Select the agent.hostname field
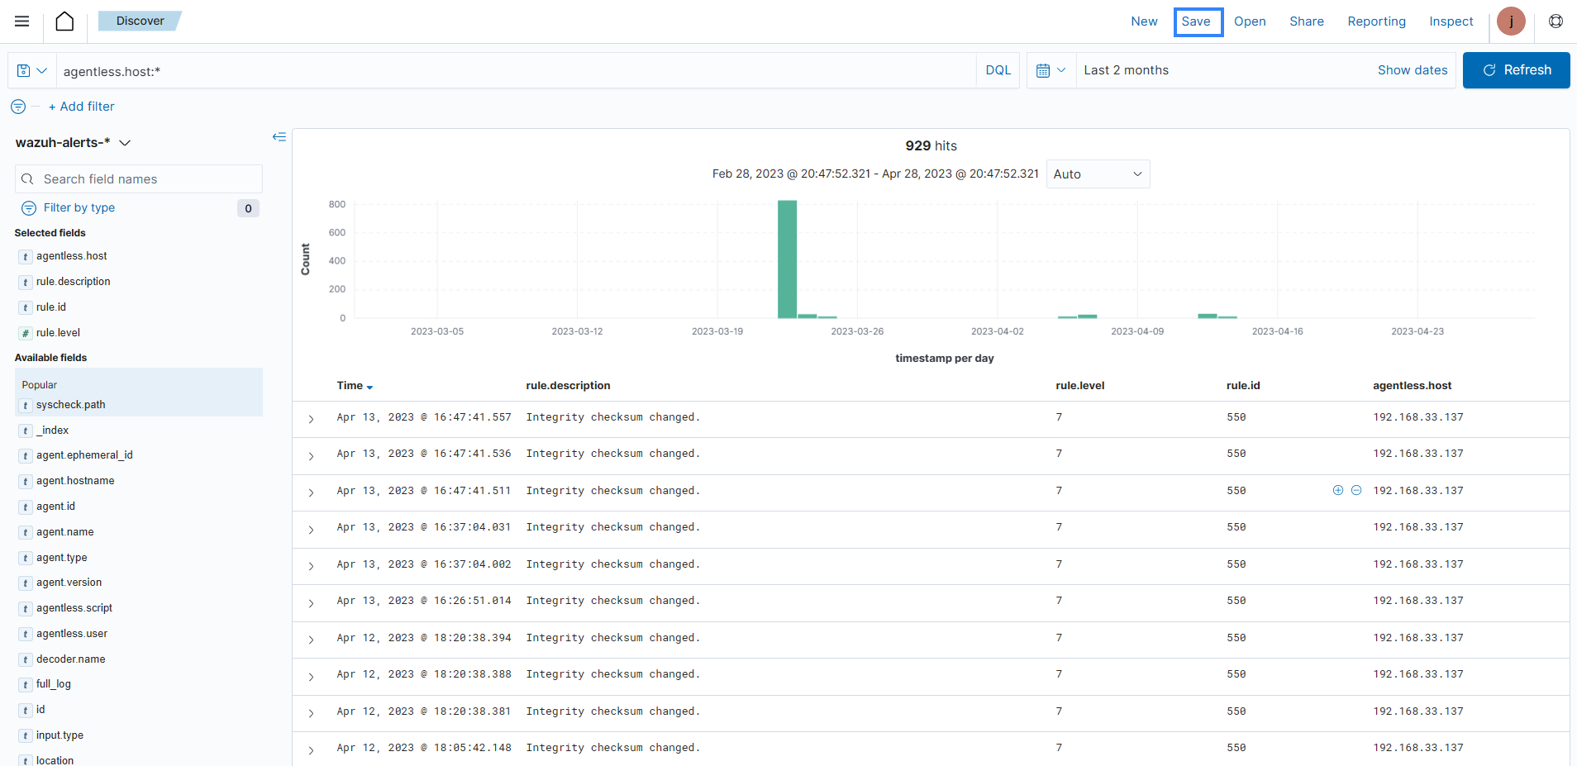This screenshot has height=766, width=1577. click(x=75, y=481)
